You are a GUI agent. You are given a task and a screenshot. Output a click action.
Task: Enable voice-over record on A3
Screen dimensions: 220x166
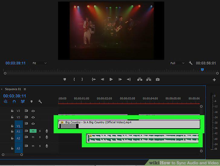[x=47, y=146]
